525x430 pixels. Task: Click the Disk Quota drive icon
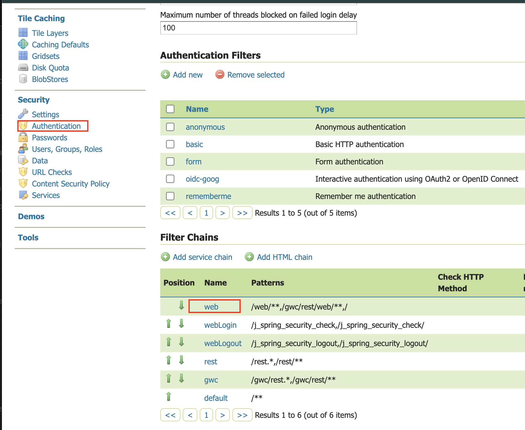23,68
